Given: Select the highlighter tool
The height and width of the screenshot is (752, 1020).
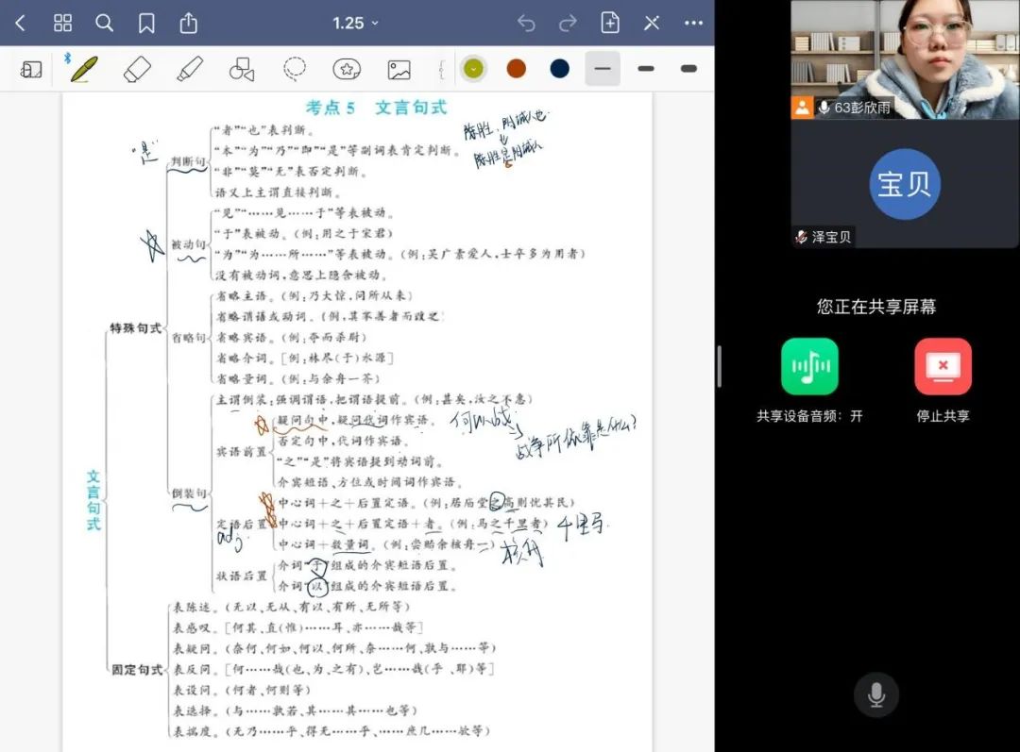Looking at the screenshot, I should (190, 69).
